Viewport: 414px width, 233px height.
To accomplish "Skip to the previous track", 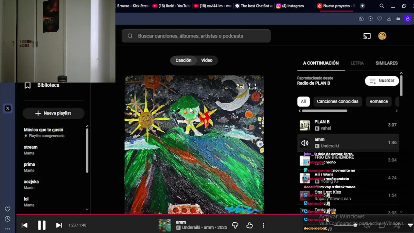I will coord(25,225).
